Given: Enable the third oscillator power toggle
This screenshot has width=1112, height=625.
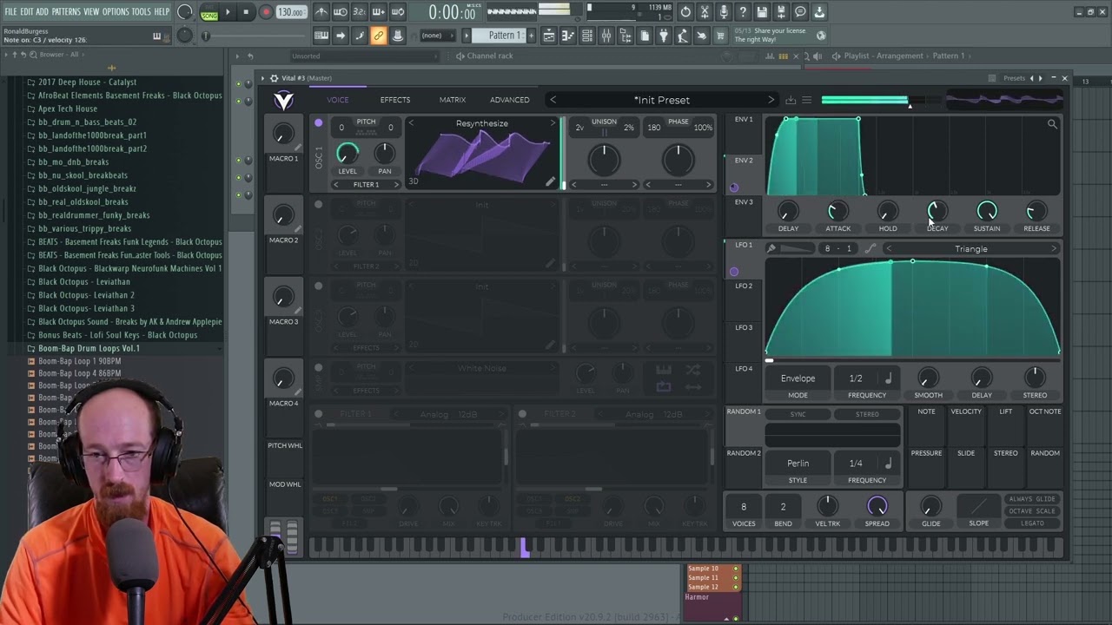Looking at the screenshot, I should [x=319, y=286].
